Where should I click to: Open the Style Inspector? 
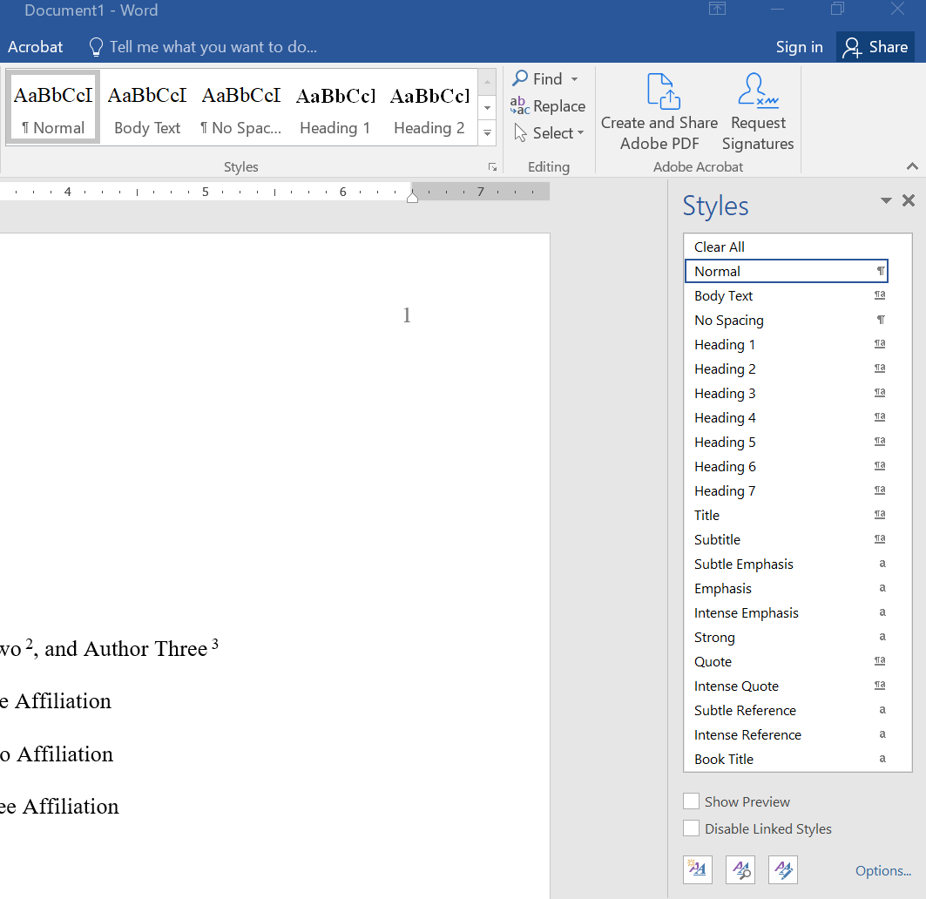click(x=740, y=869)
